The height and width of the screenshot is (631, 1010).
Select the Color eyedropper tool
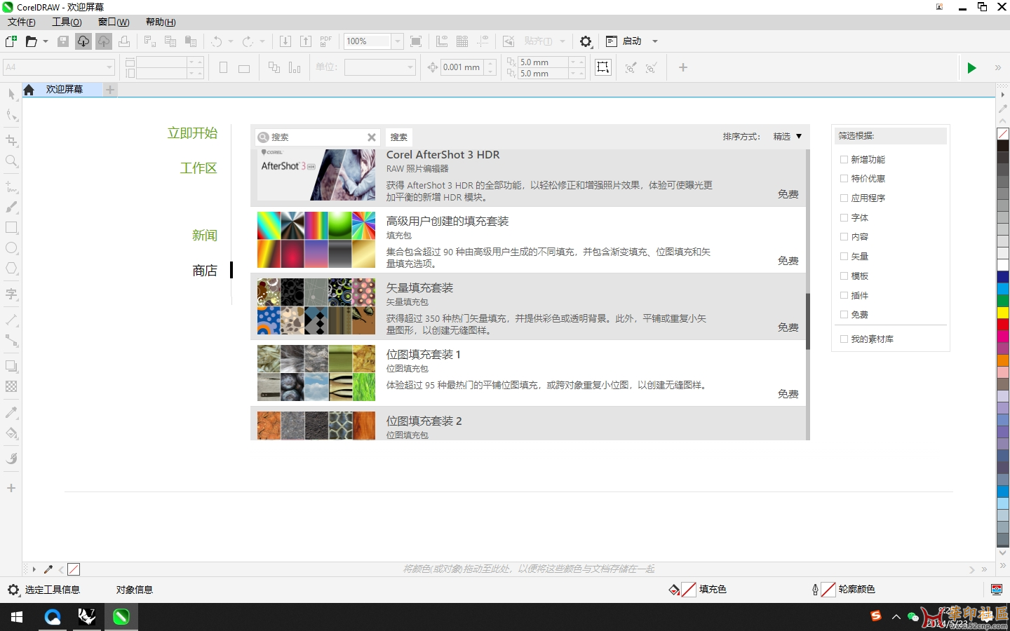pos(11,412)
